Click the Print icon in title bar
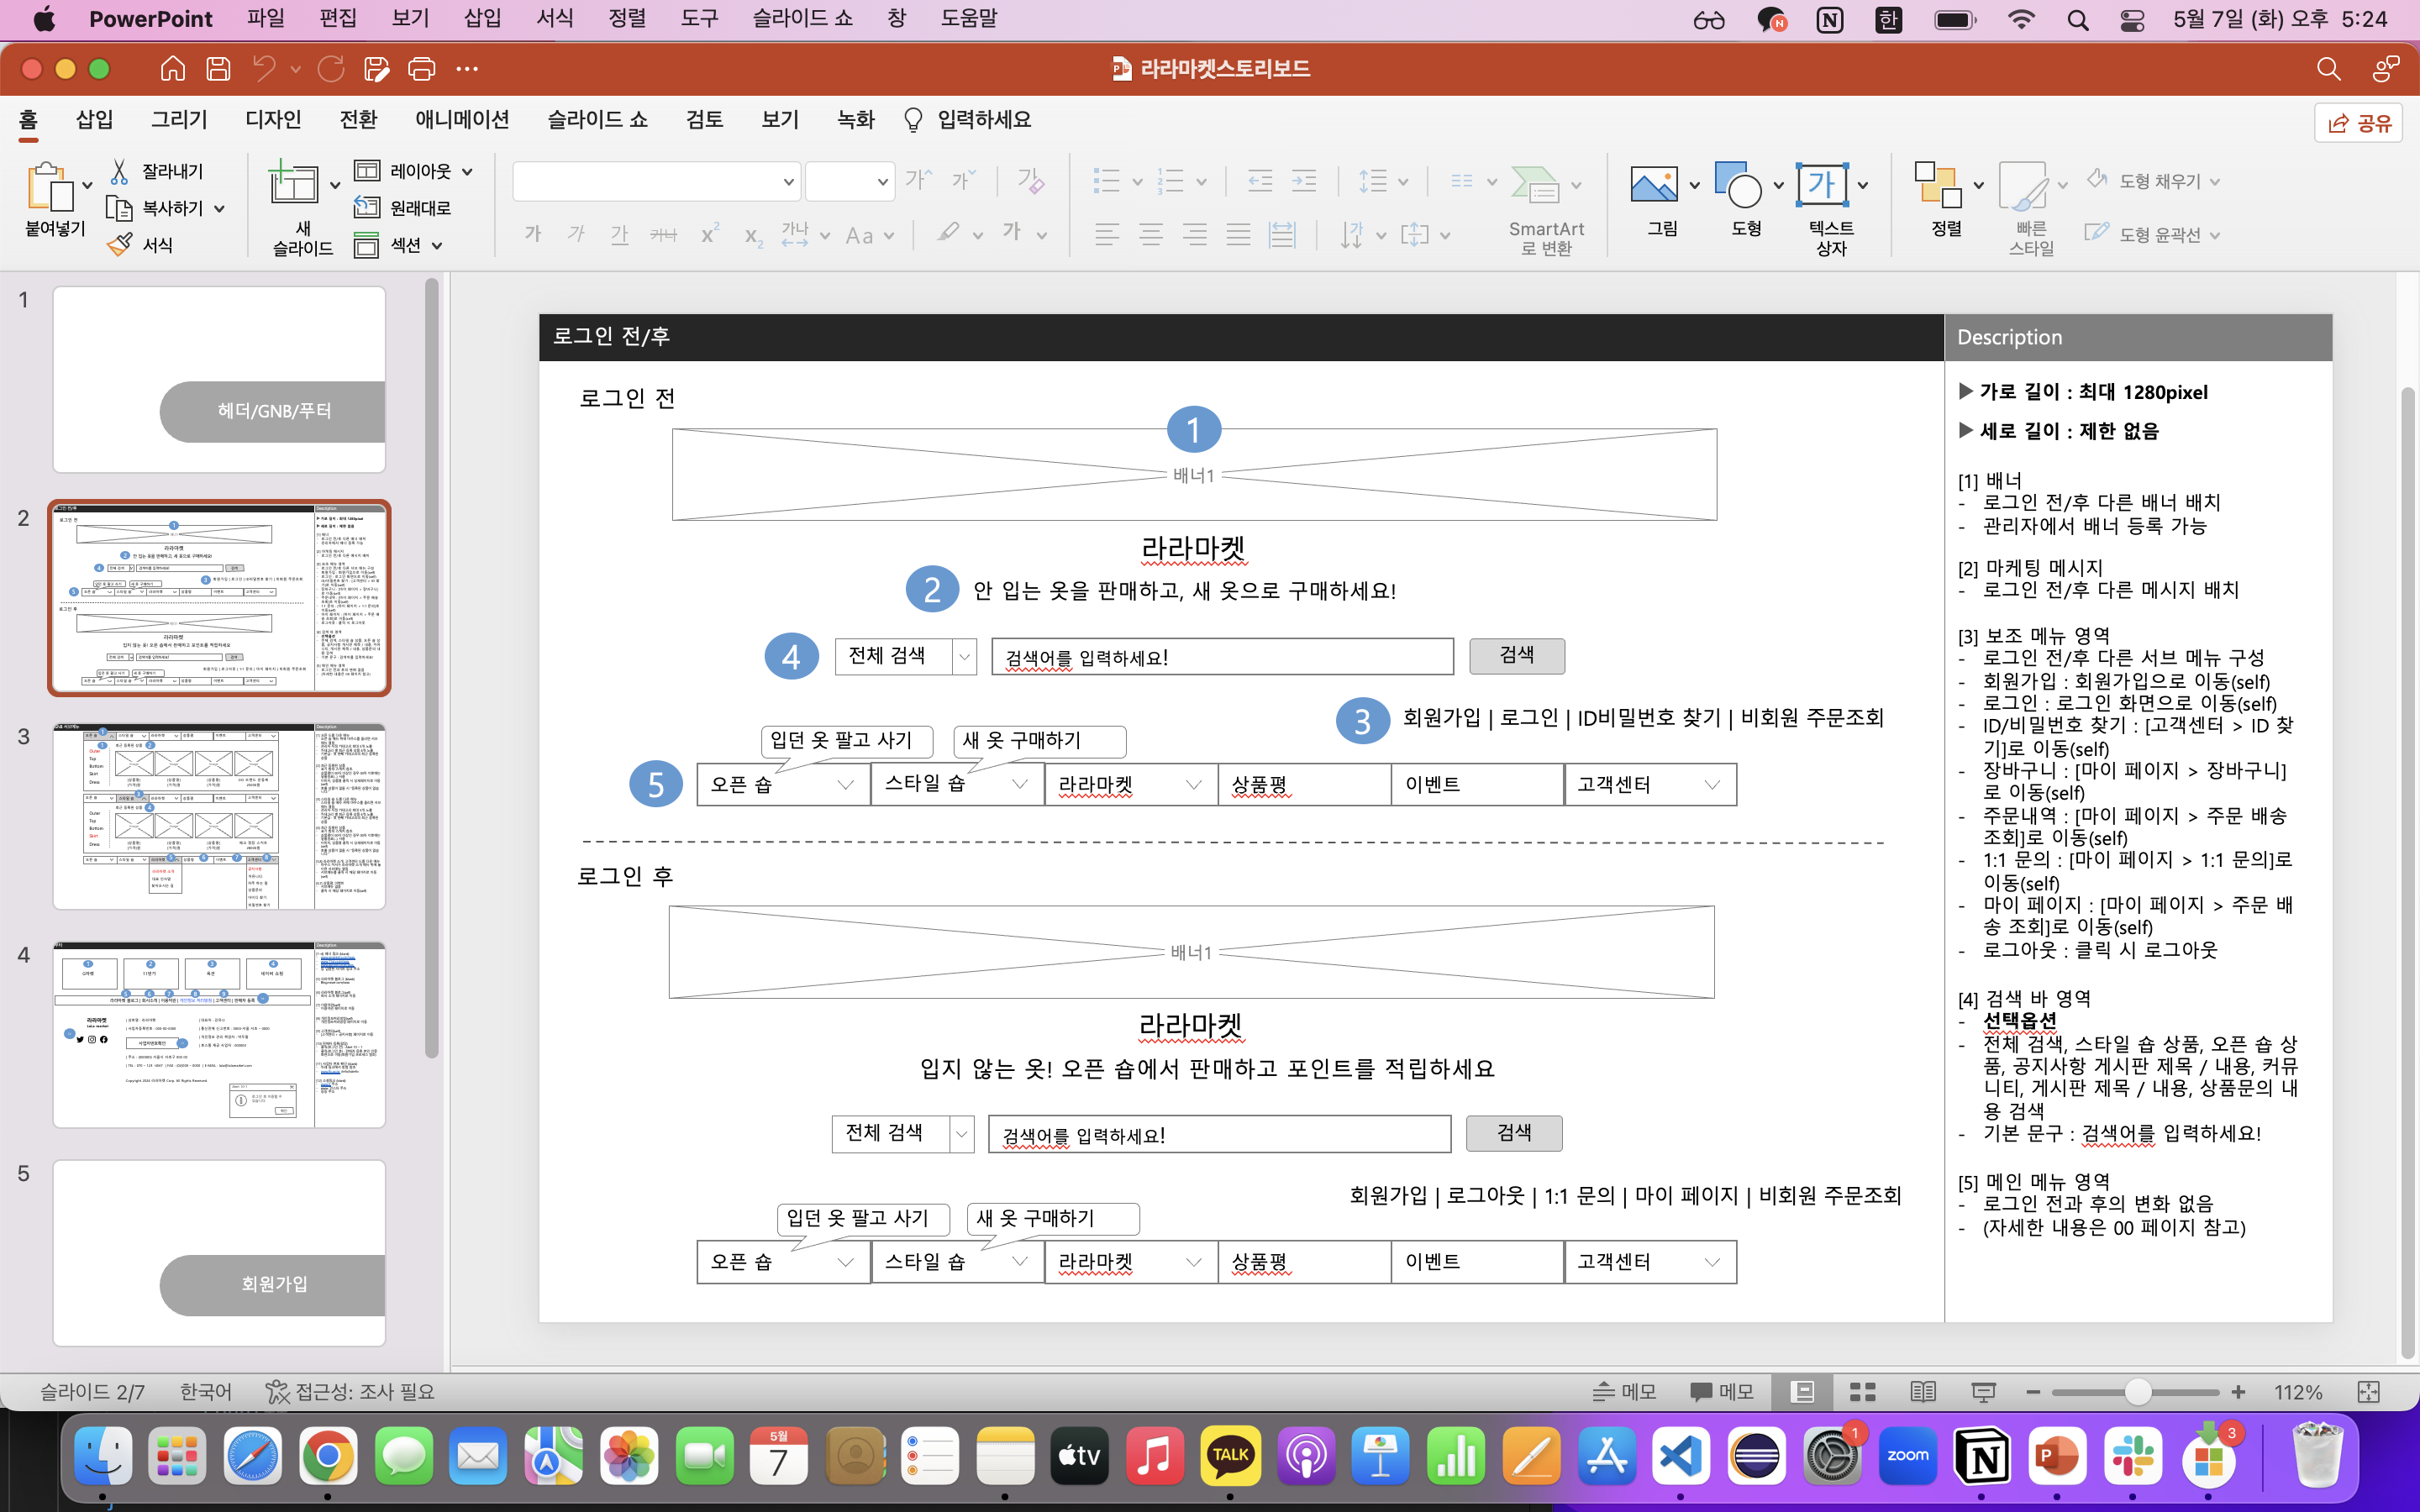This screenshot has height=1512, width=2420. [x=421, y=69]
